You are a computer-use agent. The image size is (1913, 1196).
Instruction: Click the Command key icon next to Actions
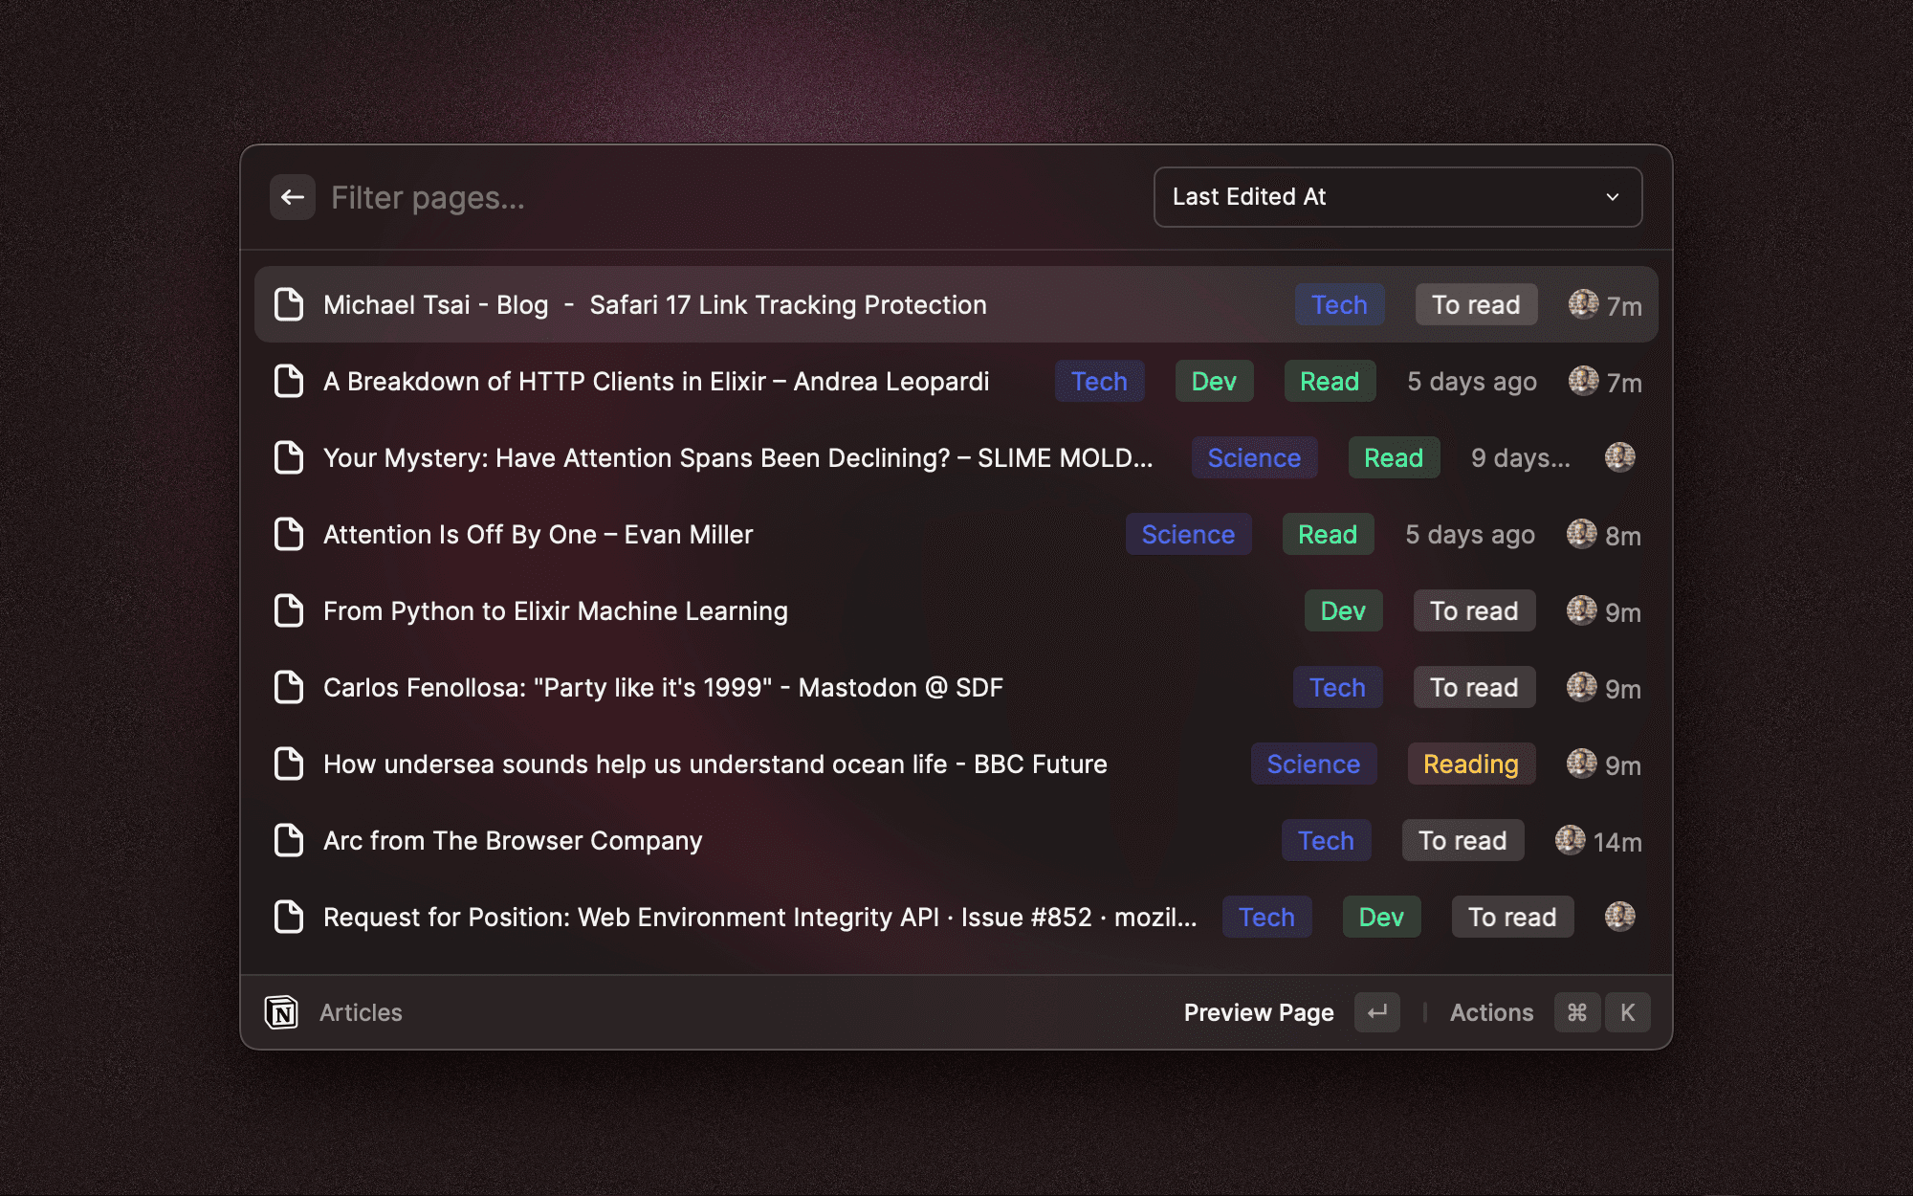[1577, 1011]
